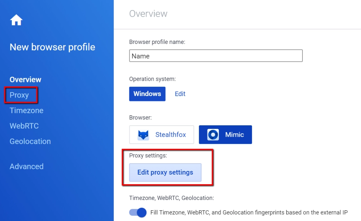Click the fill fingerprints description text
361x221 pixels.
(249, 212)
